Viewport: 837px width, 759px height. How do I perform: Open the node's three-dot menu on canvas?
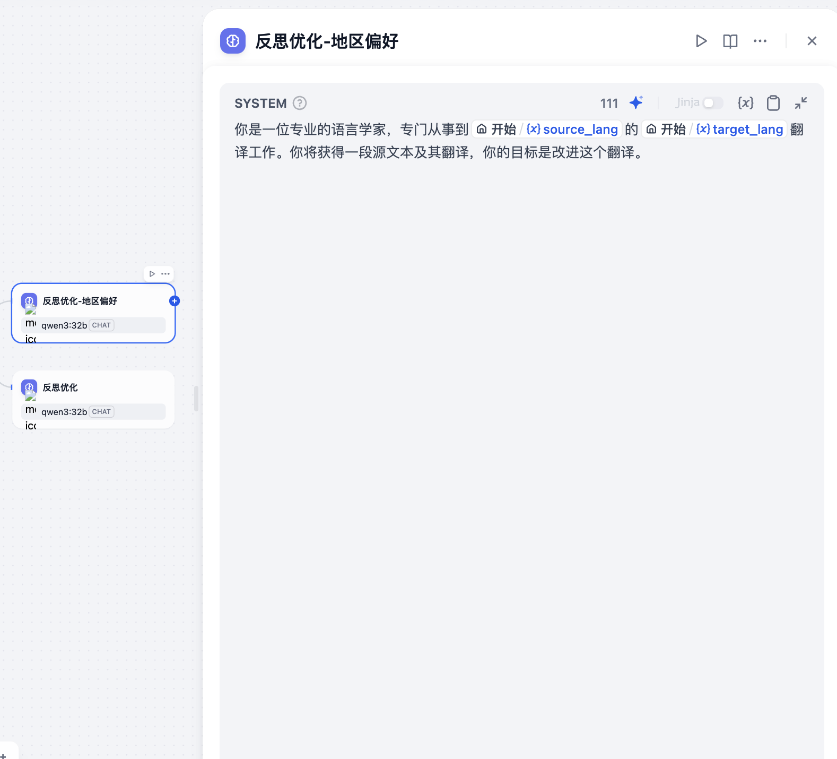pos(165,274)
